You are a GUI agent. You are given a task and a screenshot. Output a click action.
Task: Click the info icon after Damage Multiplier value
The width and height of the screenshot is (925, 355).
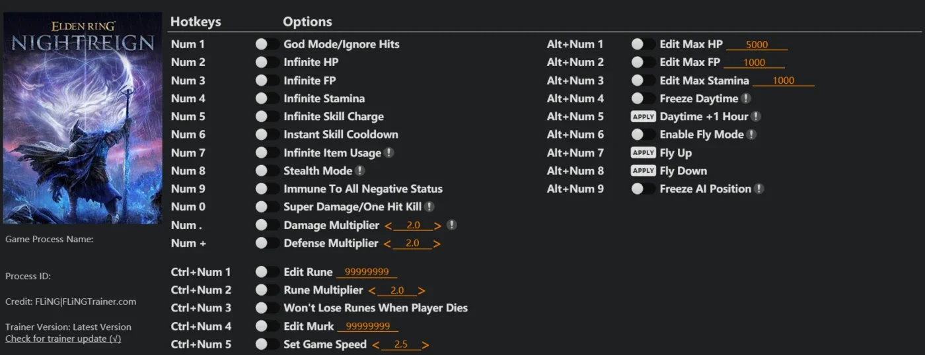[451, 225]
